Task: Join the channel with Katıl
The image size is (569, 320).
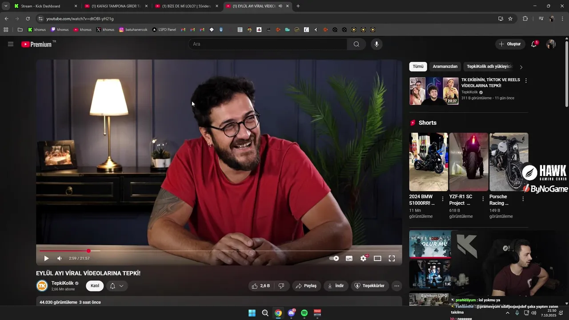Action: click(x=95, y=286)
